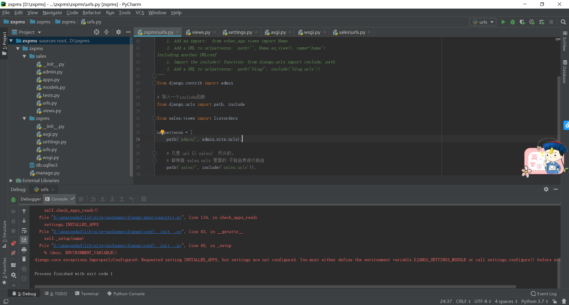Open the urls run configuration dropdown
This screenshot has height=305, width=569.
coord(483,22)
